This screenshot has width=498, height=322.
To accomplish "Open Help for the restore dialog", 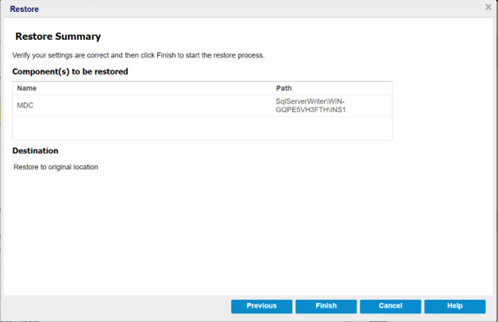I will (x=454, y=306).
